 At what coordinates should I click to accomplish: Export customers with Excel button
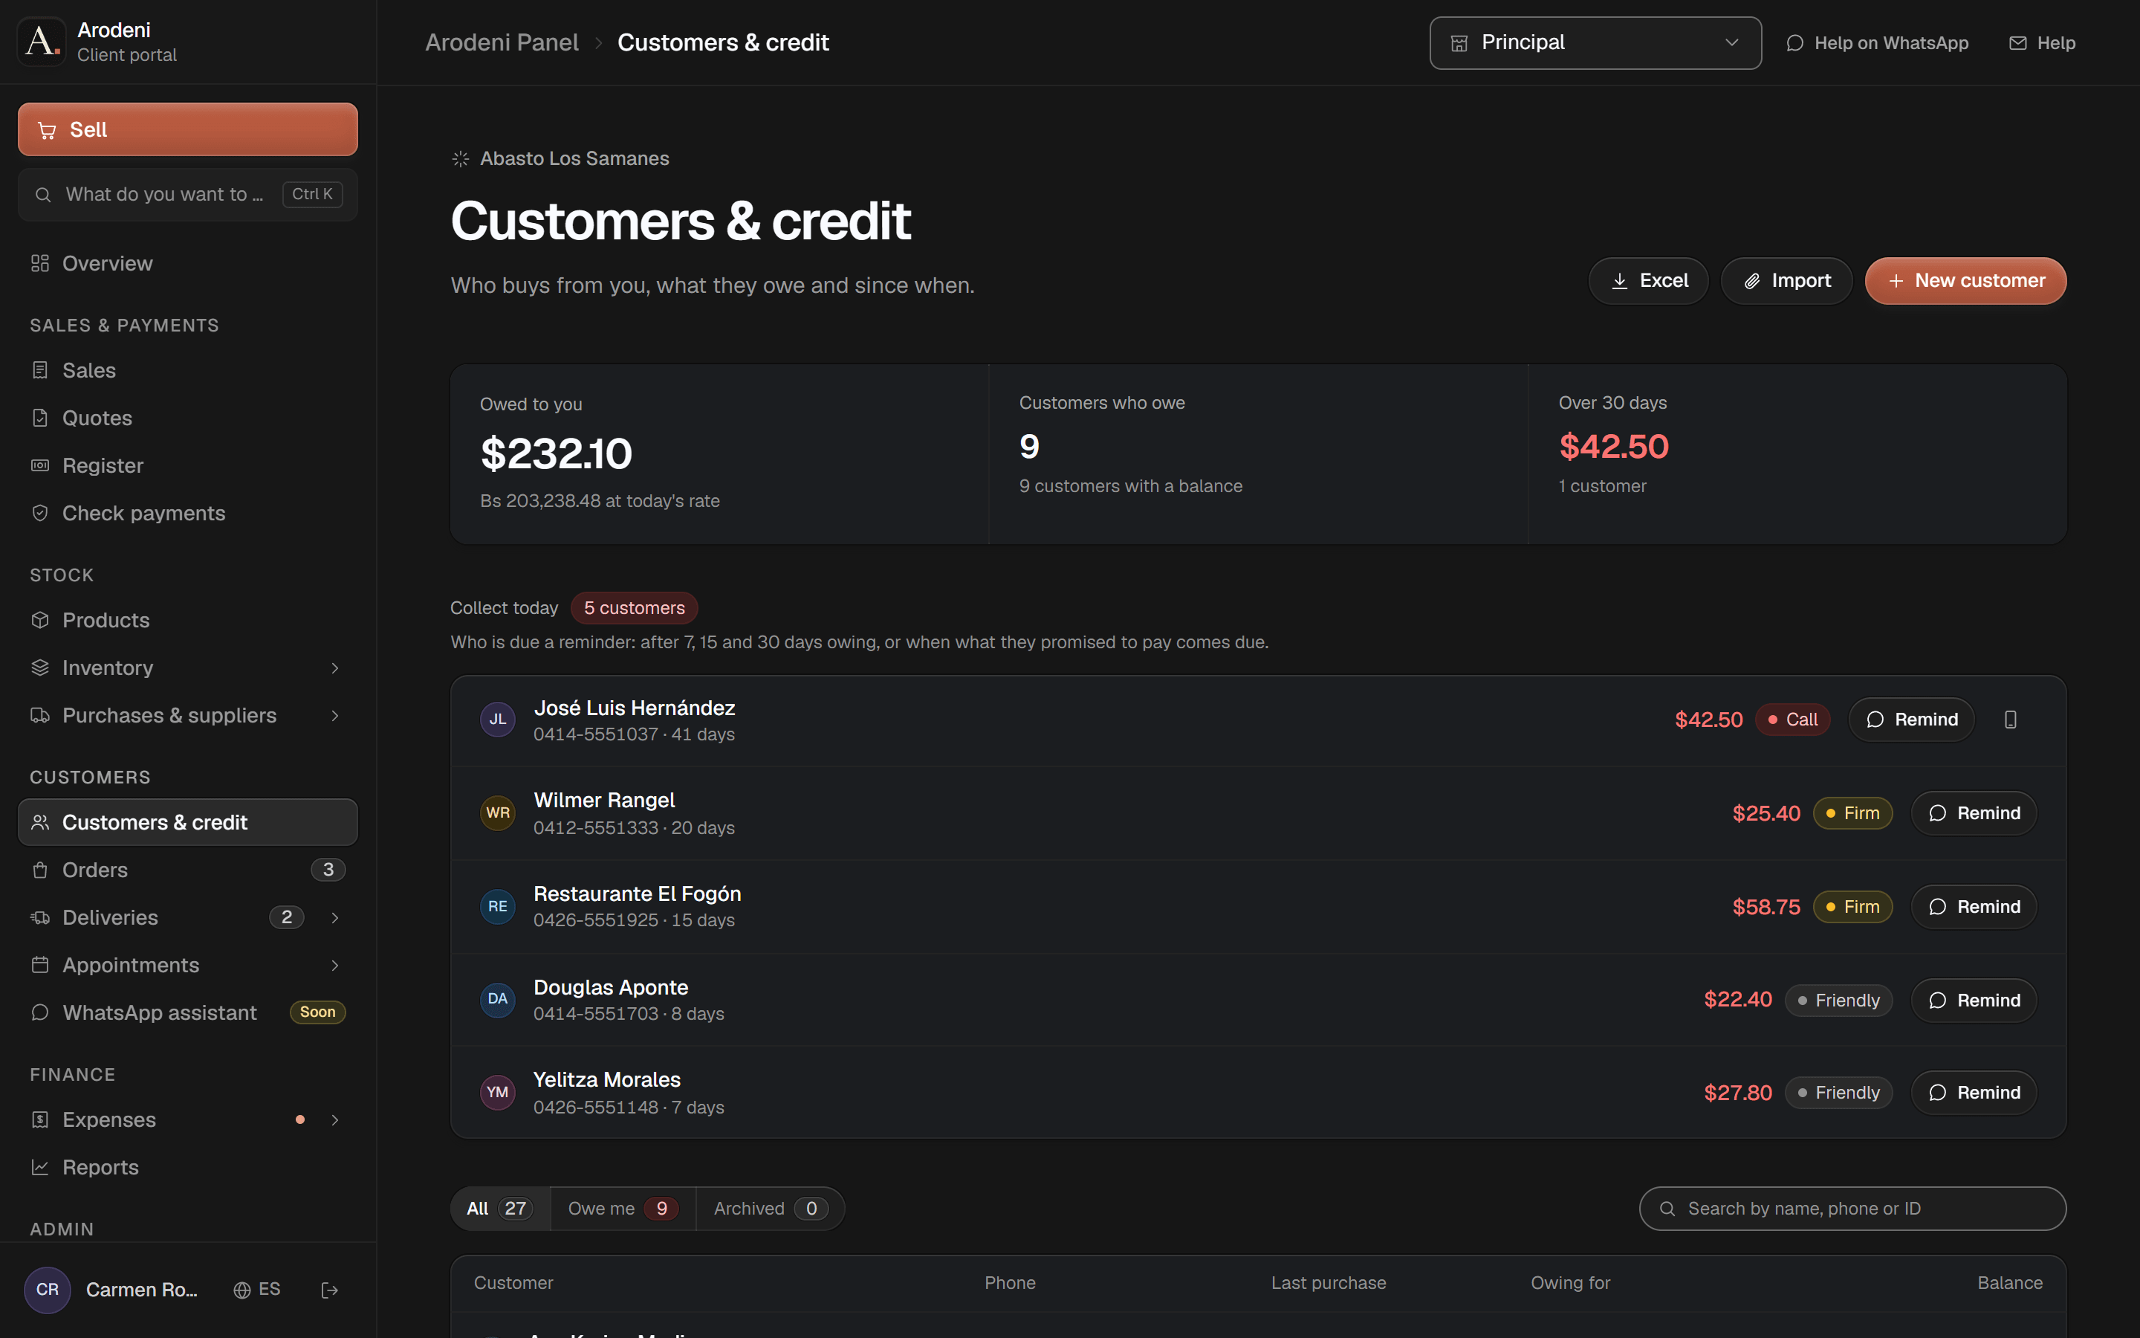coord(1648,280)
